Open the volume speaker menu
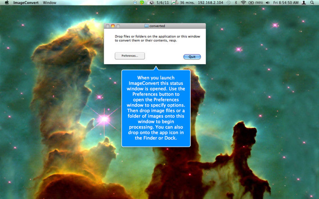 point(268,3)
